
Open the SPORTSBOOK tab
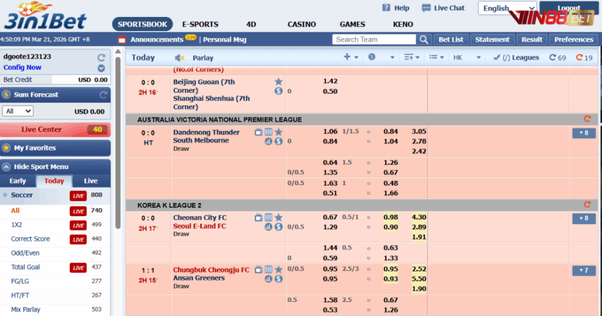[x=142, y=24]
